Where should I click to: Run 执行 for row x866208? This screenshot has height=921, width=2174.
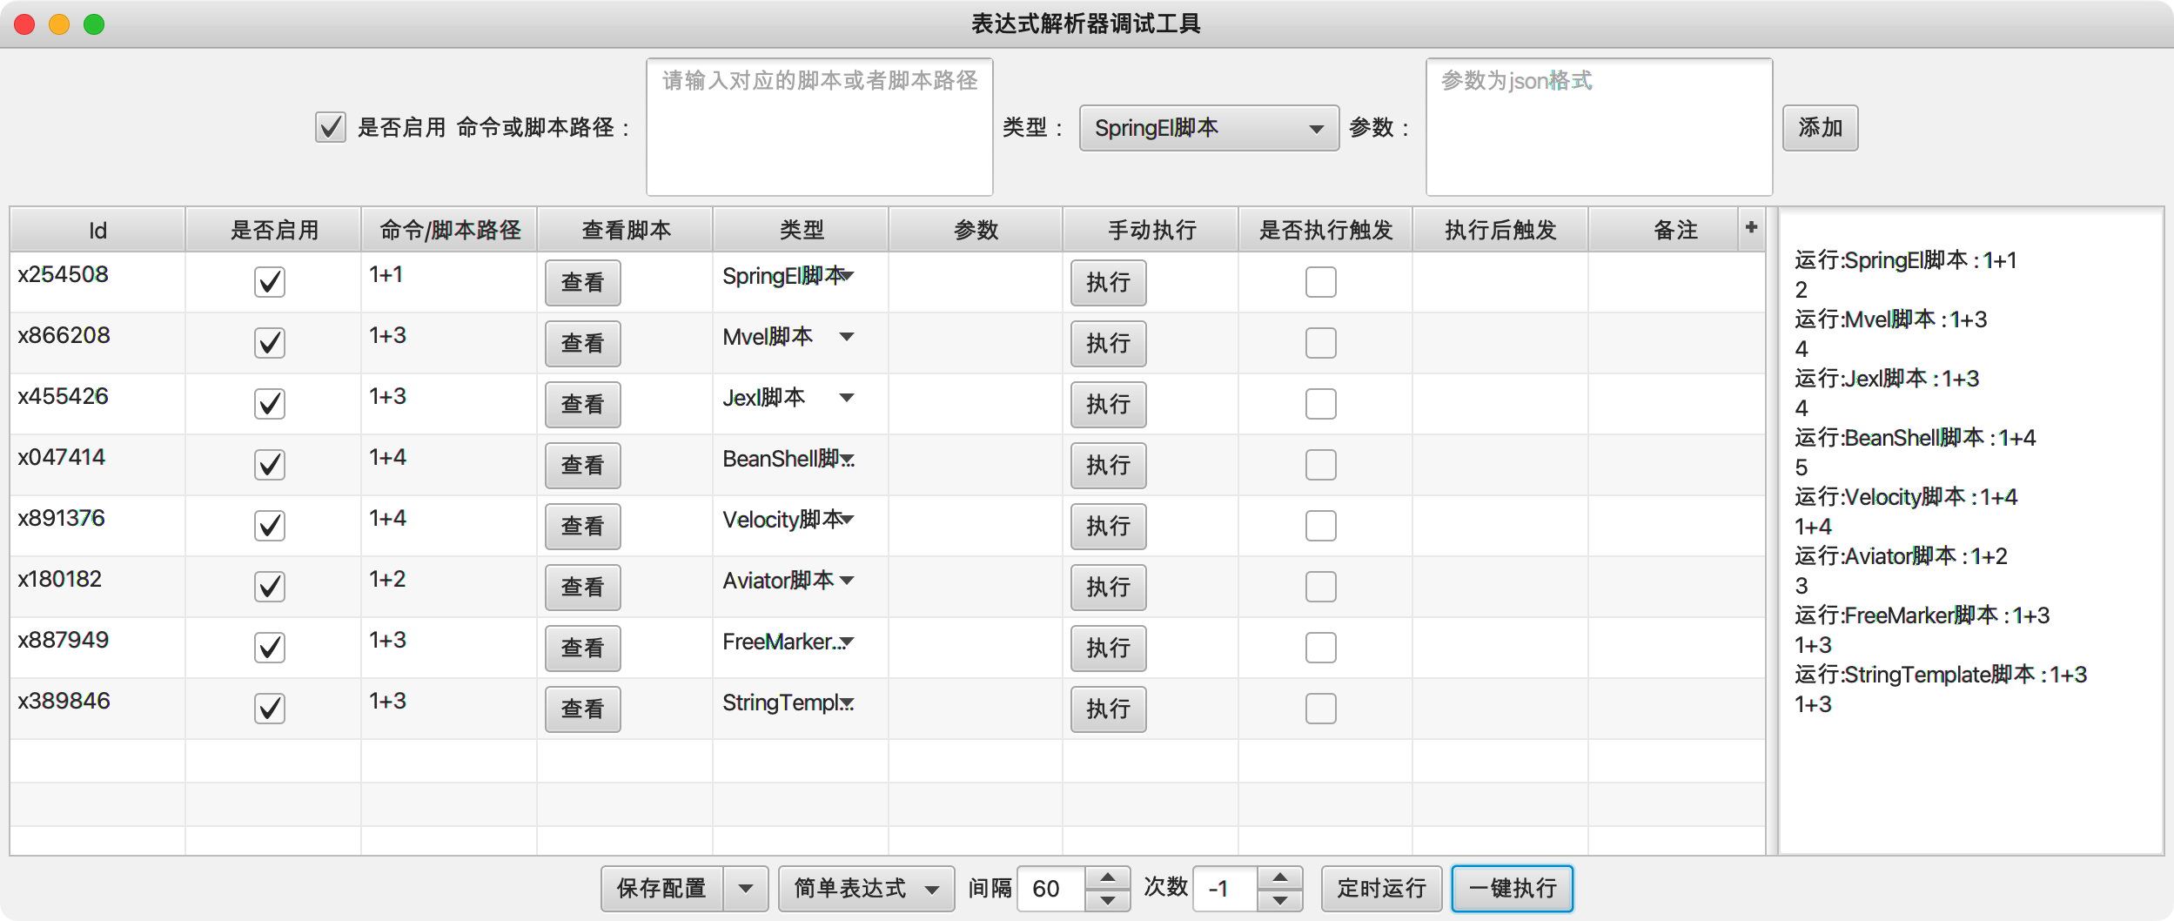1108,344
